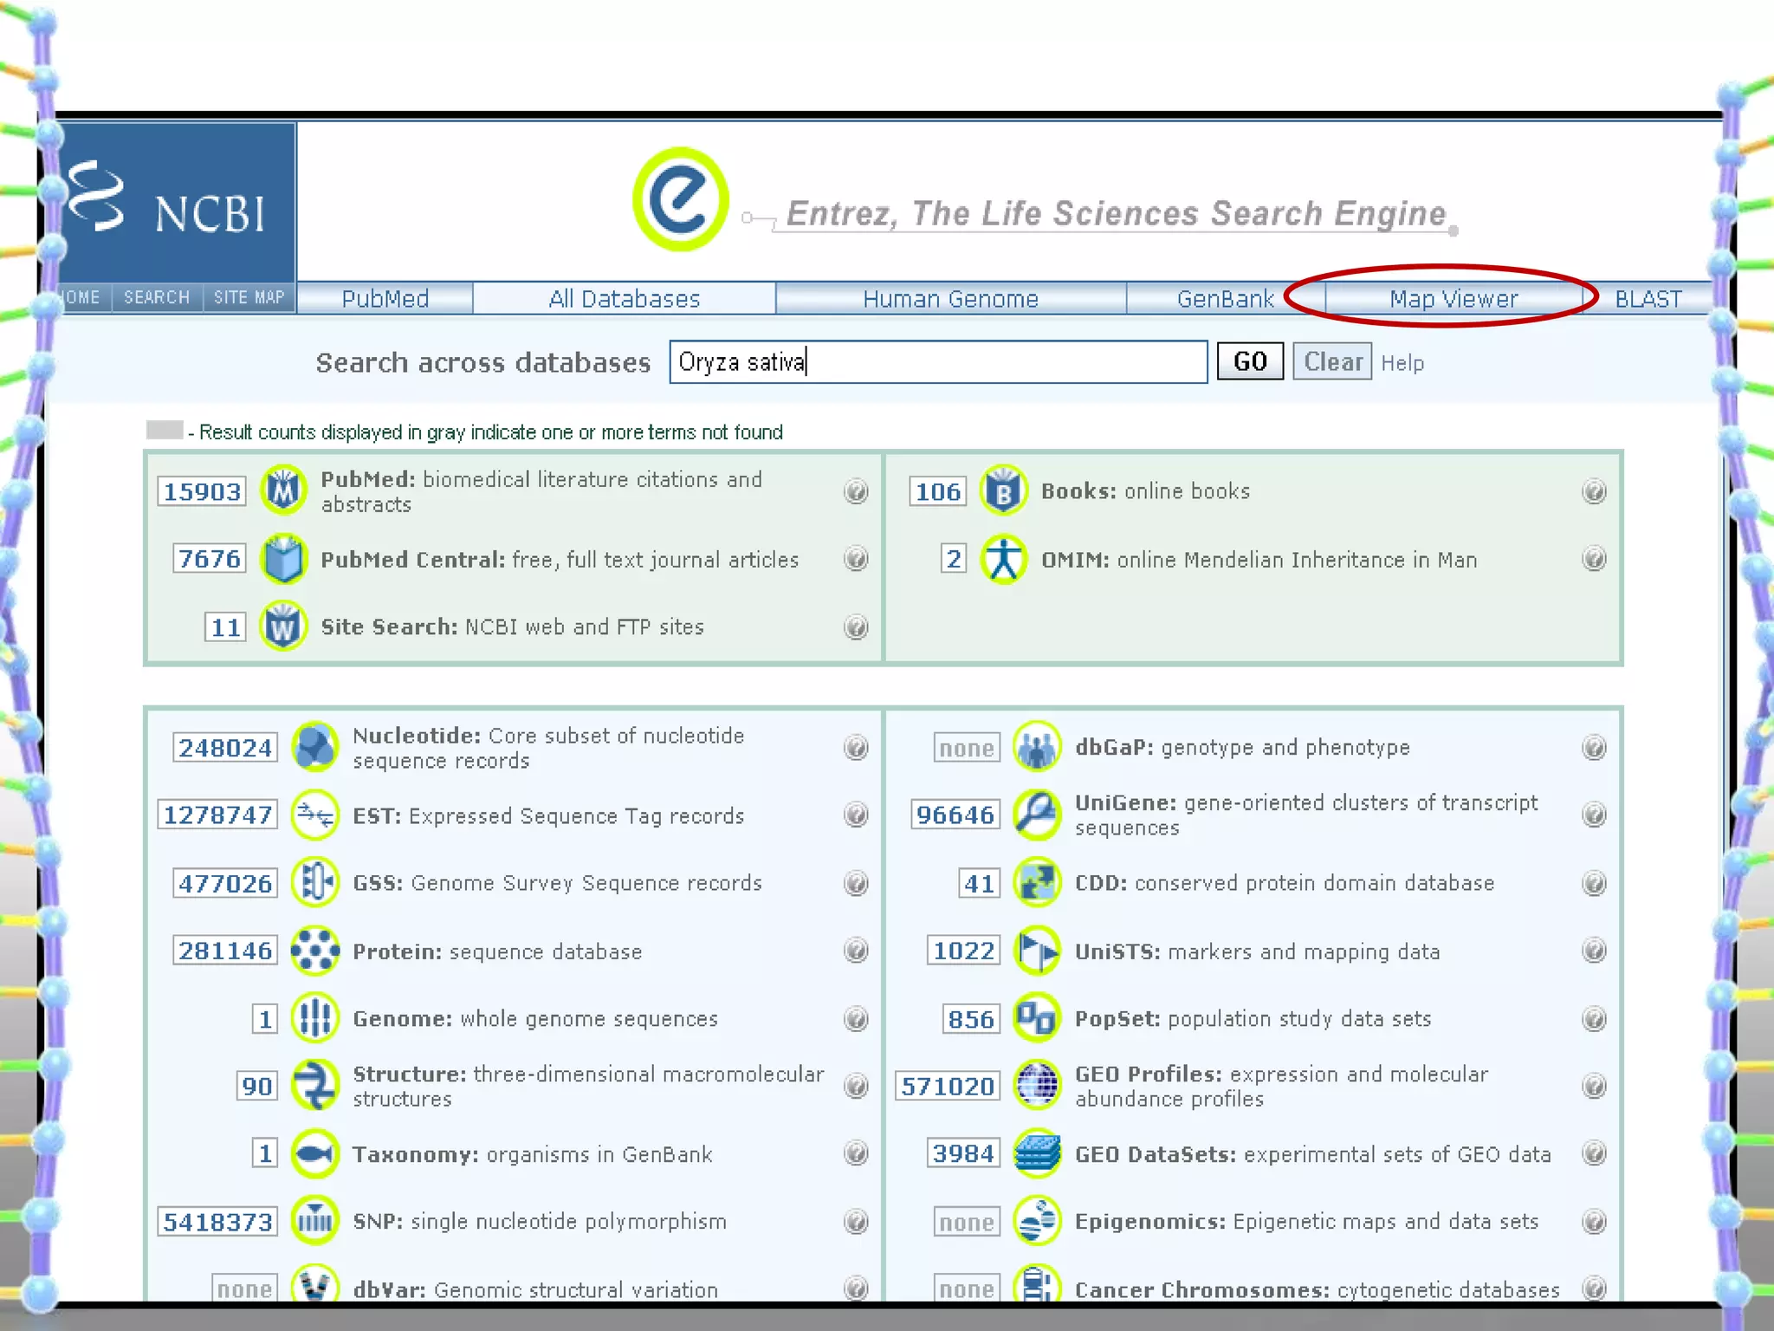1774x1331 pixels.
Task: Click the Entrez 'e' logo
Action: point(681,199)
